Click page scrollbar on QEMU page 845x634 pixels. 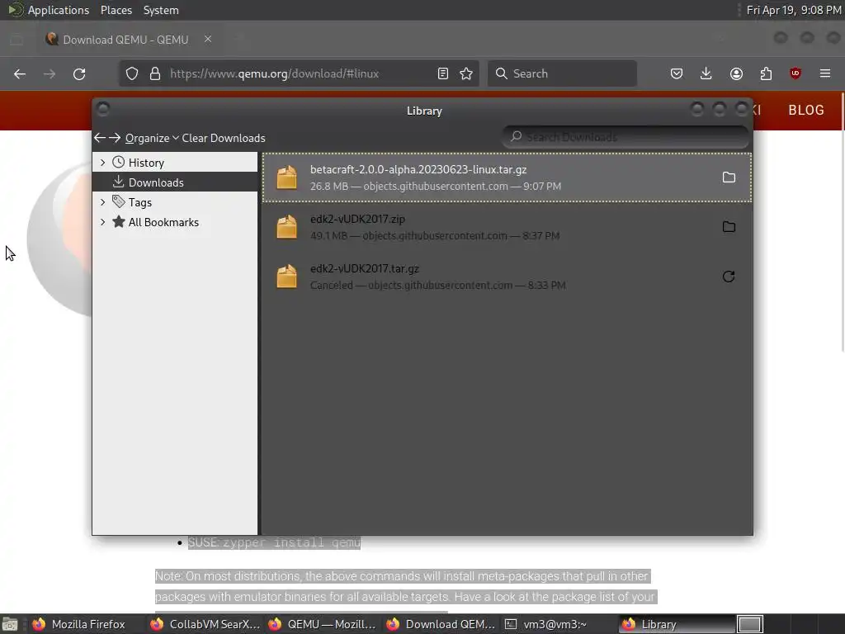tap(842, 222)
